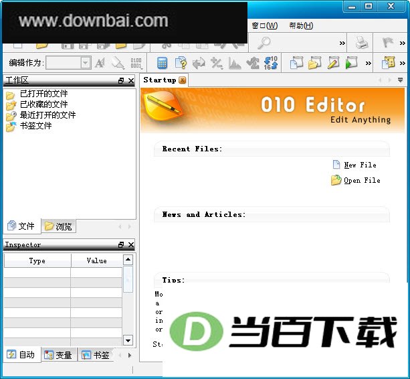
Task: Select the 书签 inspector tab
Action: pos(96,355)
